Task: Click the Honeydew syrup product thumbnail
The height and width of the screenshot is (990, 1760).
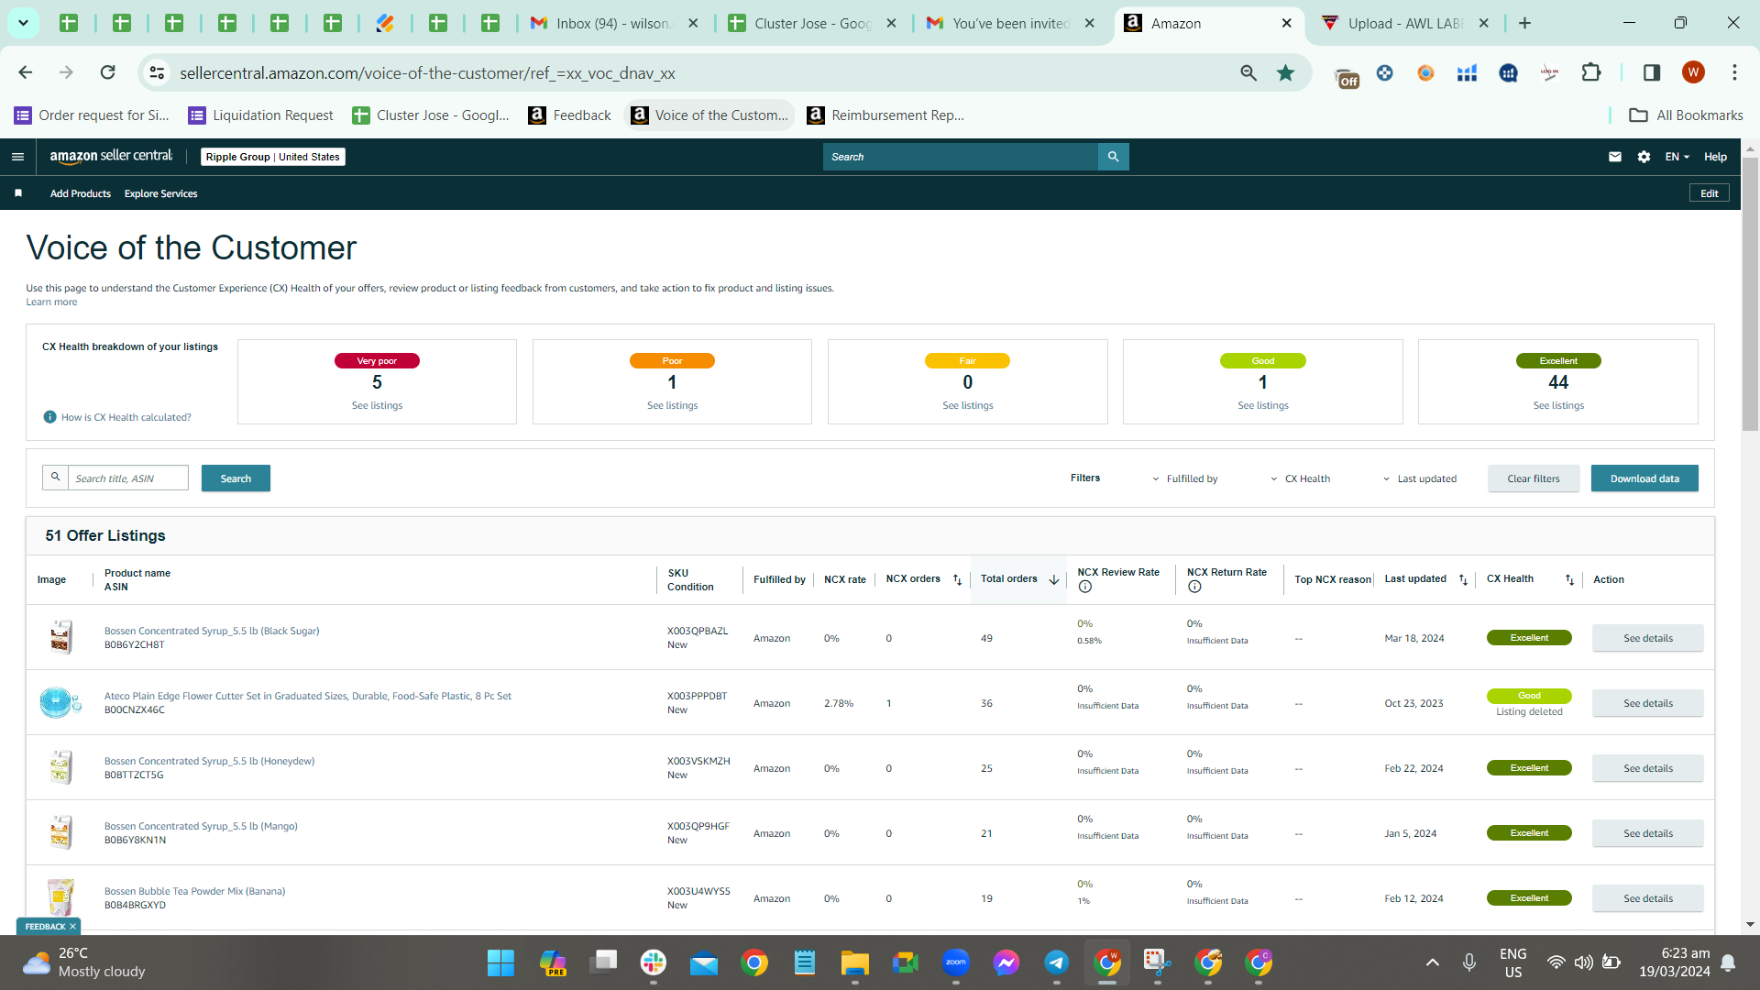Action: click(x=60, y=767)
